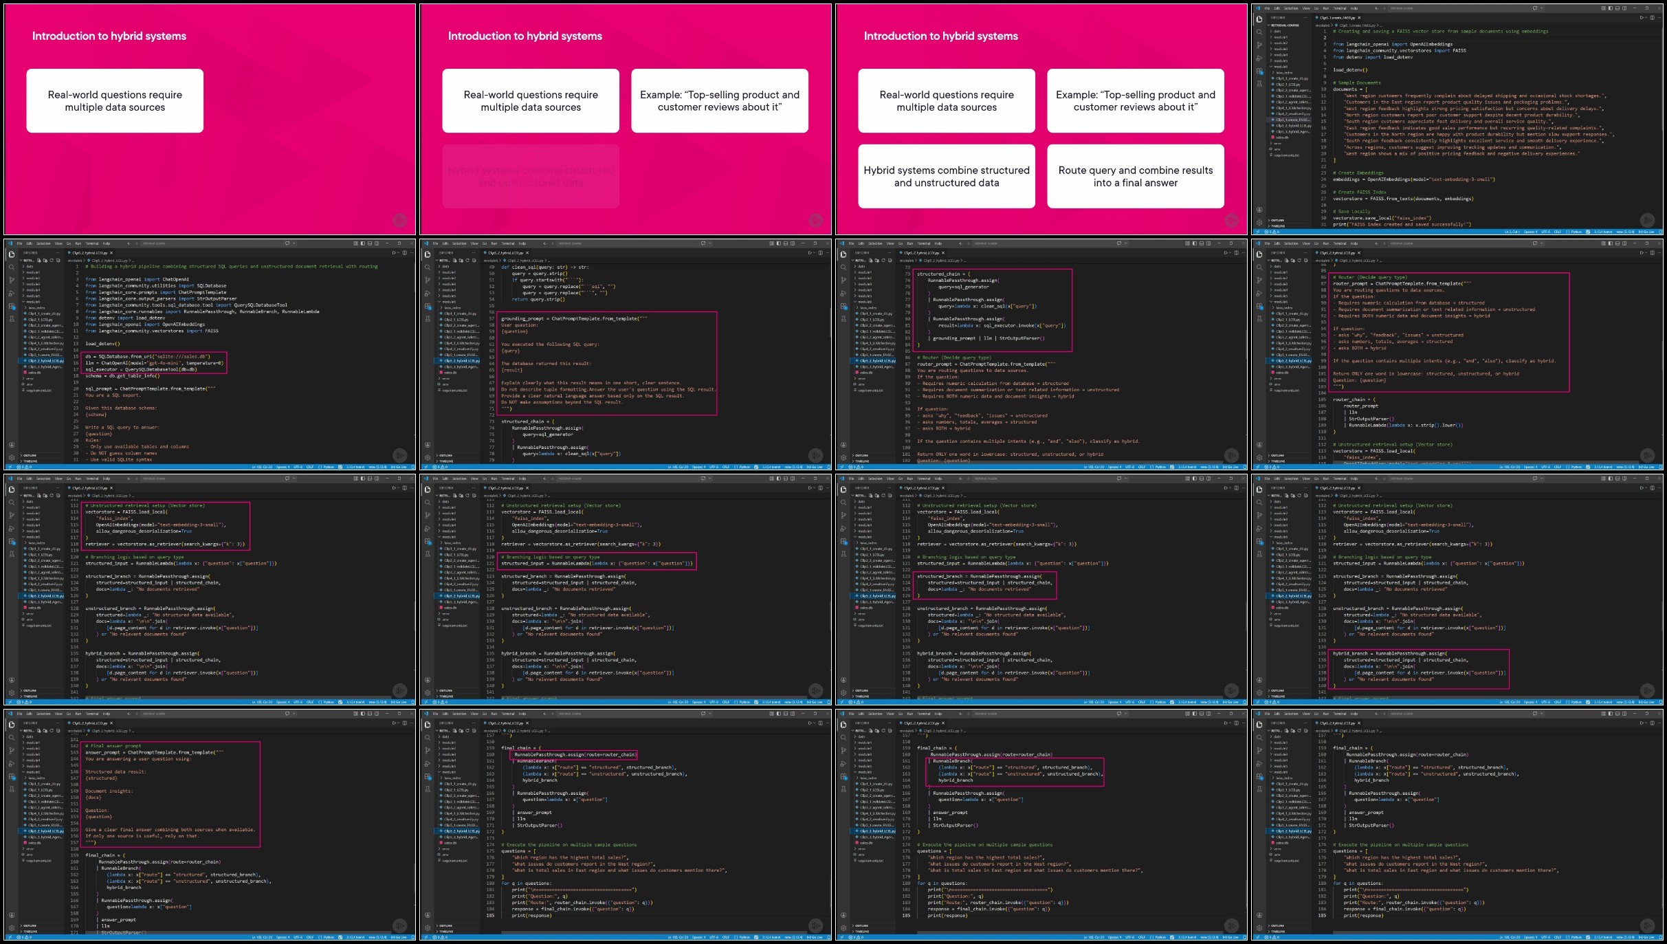Open Help menu in the create_FAISS frame

(1354, 8)
